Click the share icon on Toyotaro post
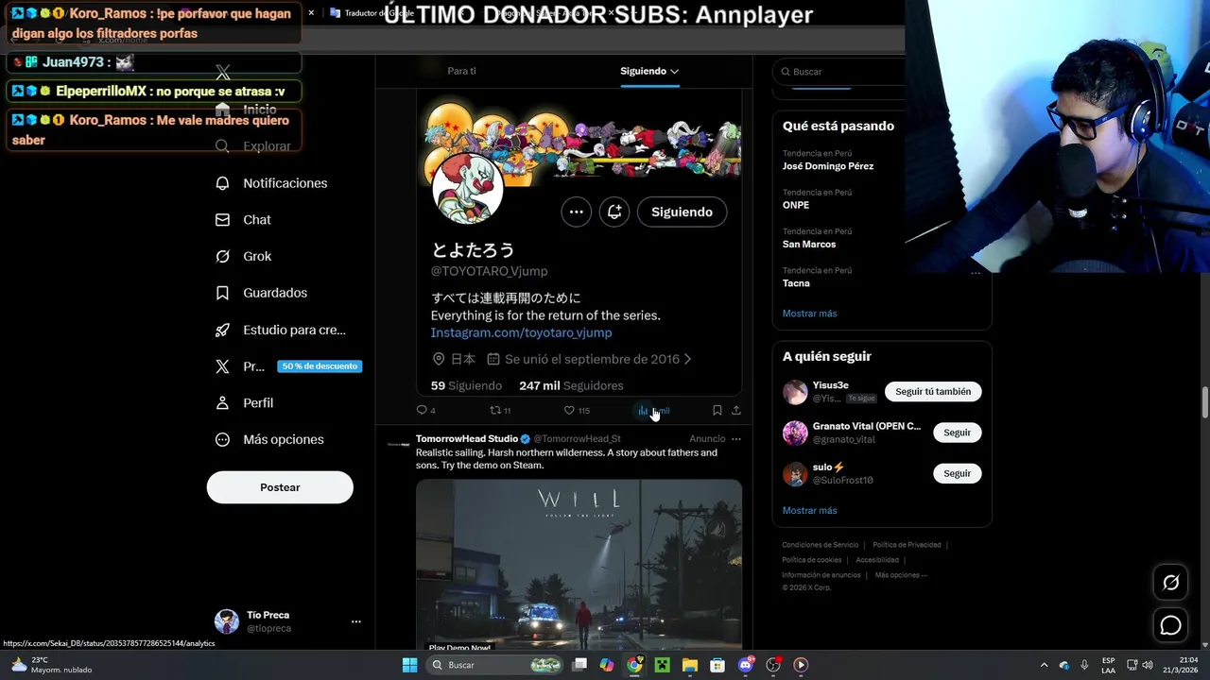The width and height of the screenshot is (1210, 680). click(x=736, y=410)
